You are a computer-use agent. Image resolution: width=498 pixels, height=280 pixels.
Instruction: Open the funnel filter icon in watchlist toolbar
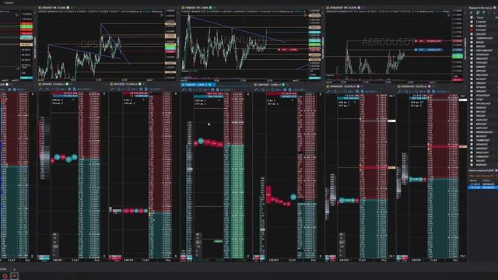coord(484,12)
